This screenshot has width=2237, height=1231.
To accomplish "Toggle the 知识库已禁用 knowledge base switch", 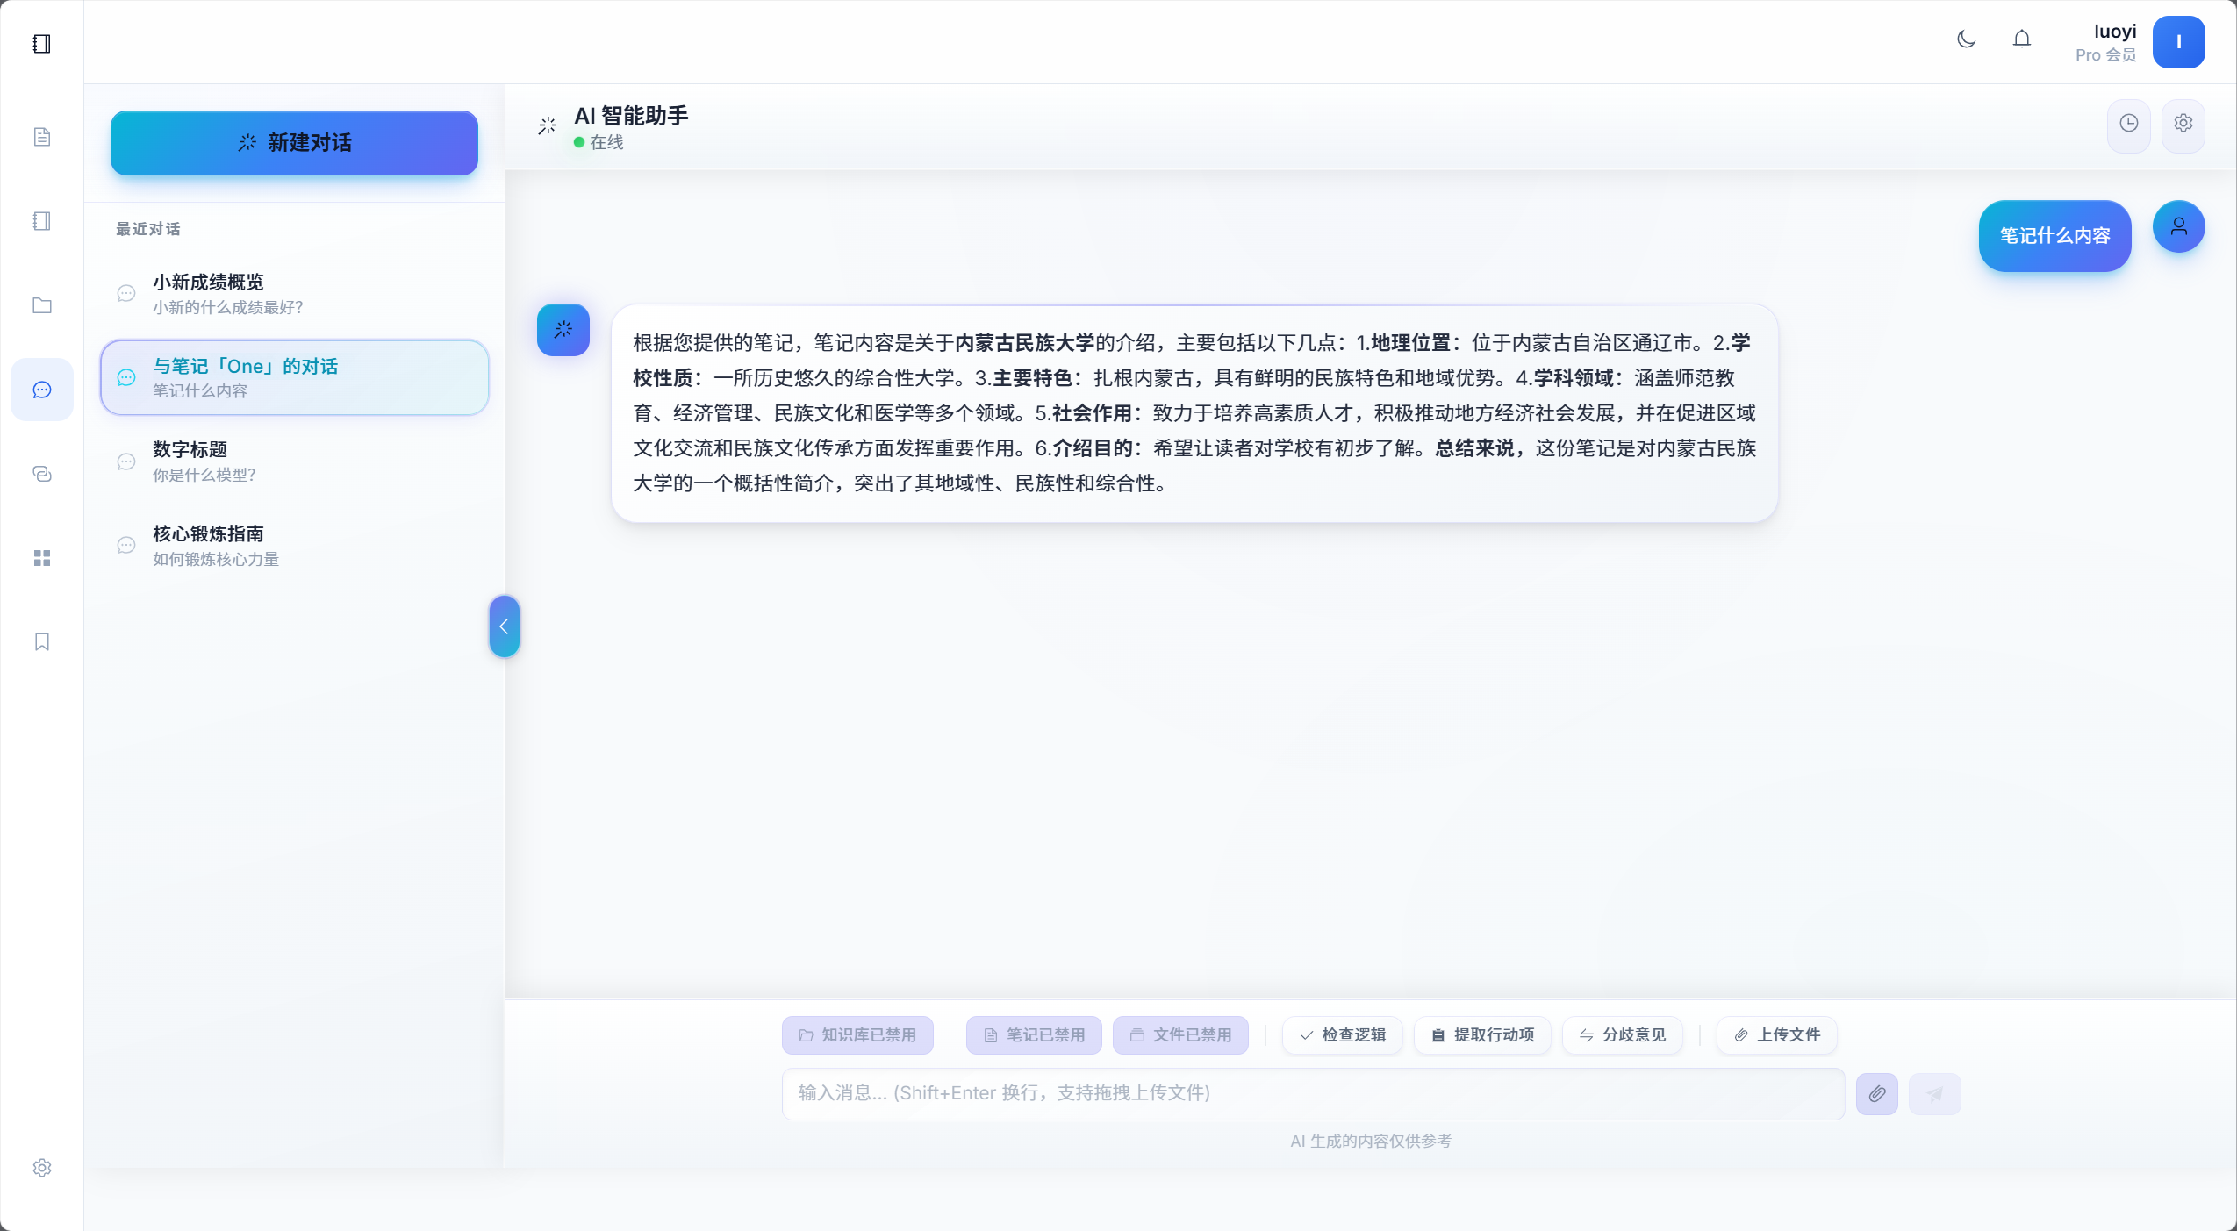I will [x=857, y=1034].
